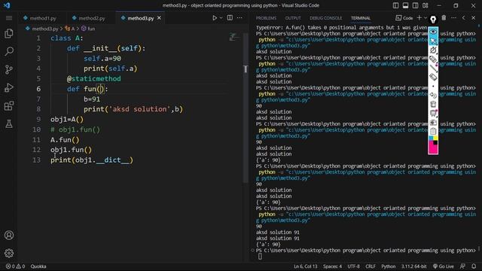This screenshot has height=271, width=482.
Task: Open the Source Control view
Action: point(9,69)
